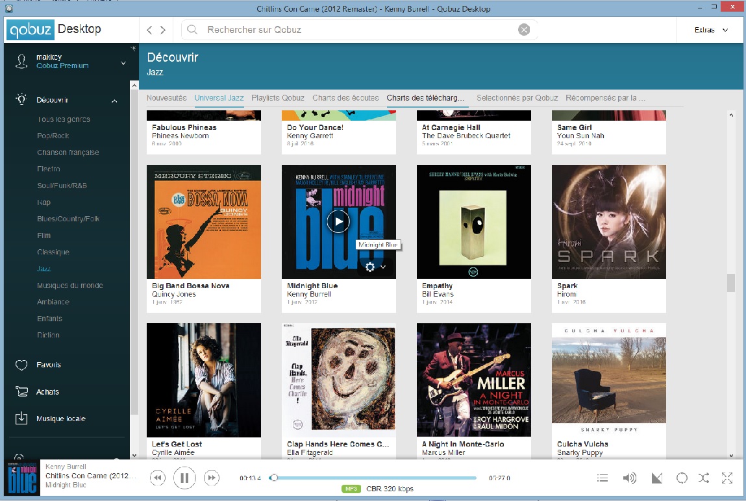Switch to the Charts des écoutes tab
Viewport: 746px width, 501px height.
tap(345, 98)
